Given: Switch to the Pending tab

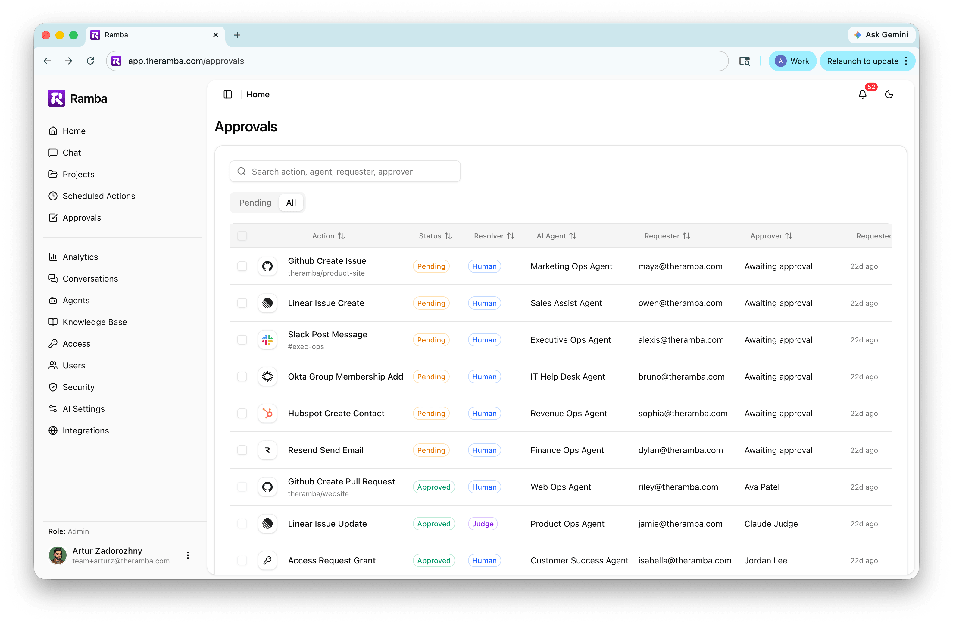Looking at the screenshot, I should (x=255, y=202).
